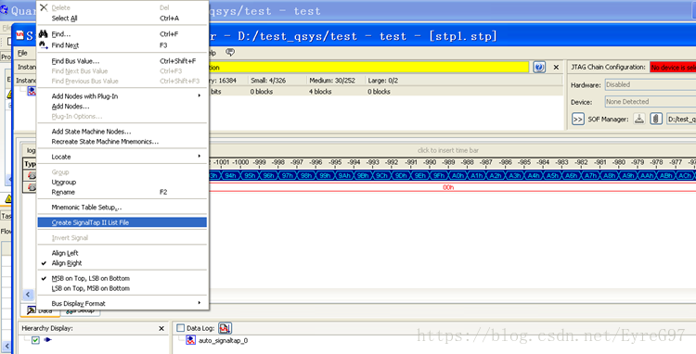The width and height of the screenshot is (696, 354).
Task: Toggle the green checkbox in Hierarchy Display
Action: click(x=36, y=340)
